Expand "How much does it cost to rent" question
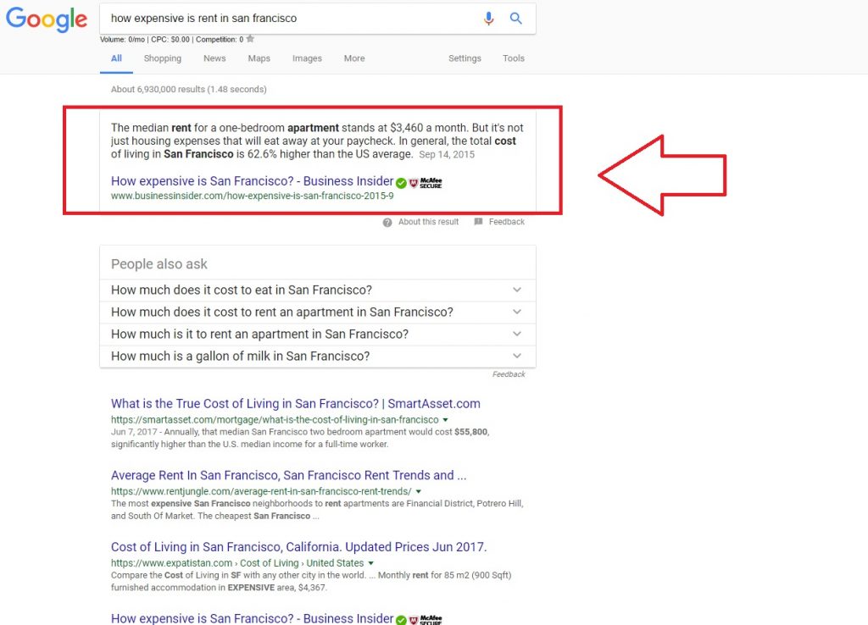This screenshot has height=625, width=868. [x=517, y=312]
